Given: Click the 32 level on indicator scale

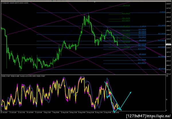Looking at the screenshot, I should pyautogui.click(x=166, y=100).
